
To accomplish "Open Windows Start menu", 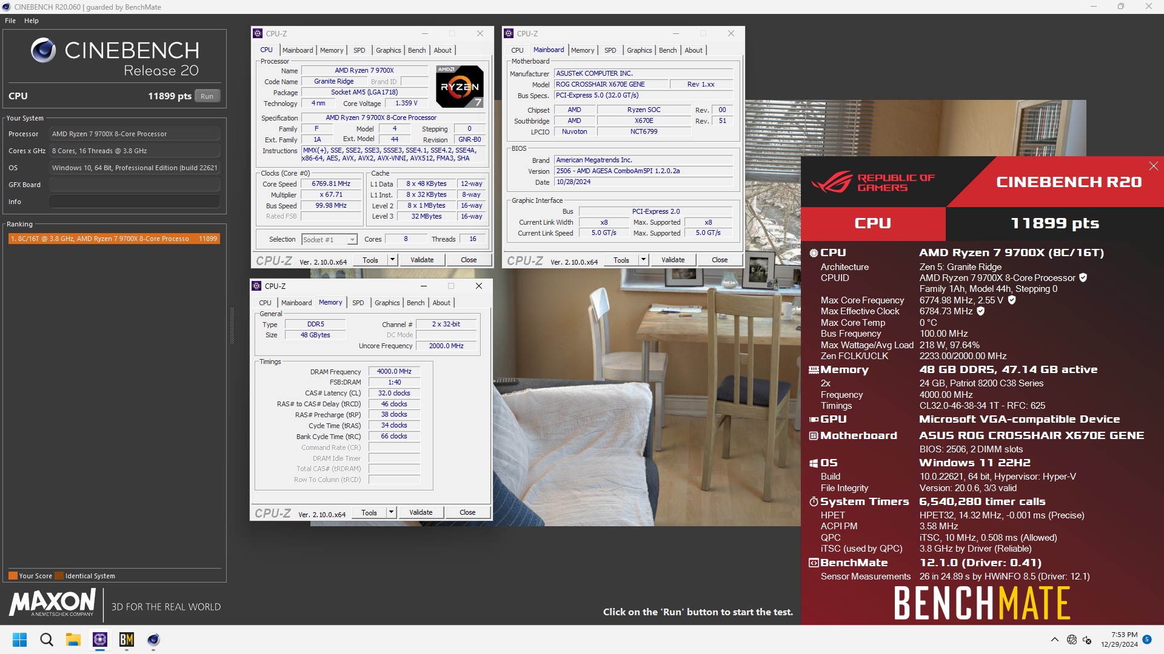I will [x=19, y=639].
